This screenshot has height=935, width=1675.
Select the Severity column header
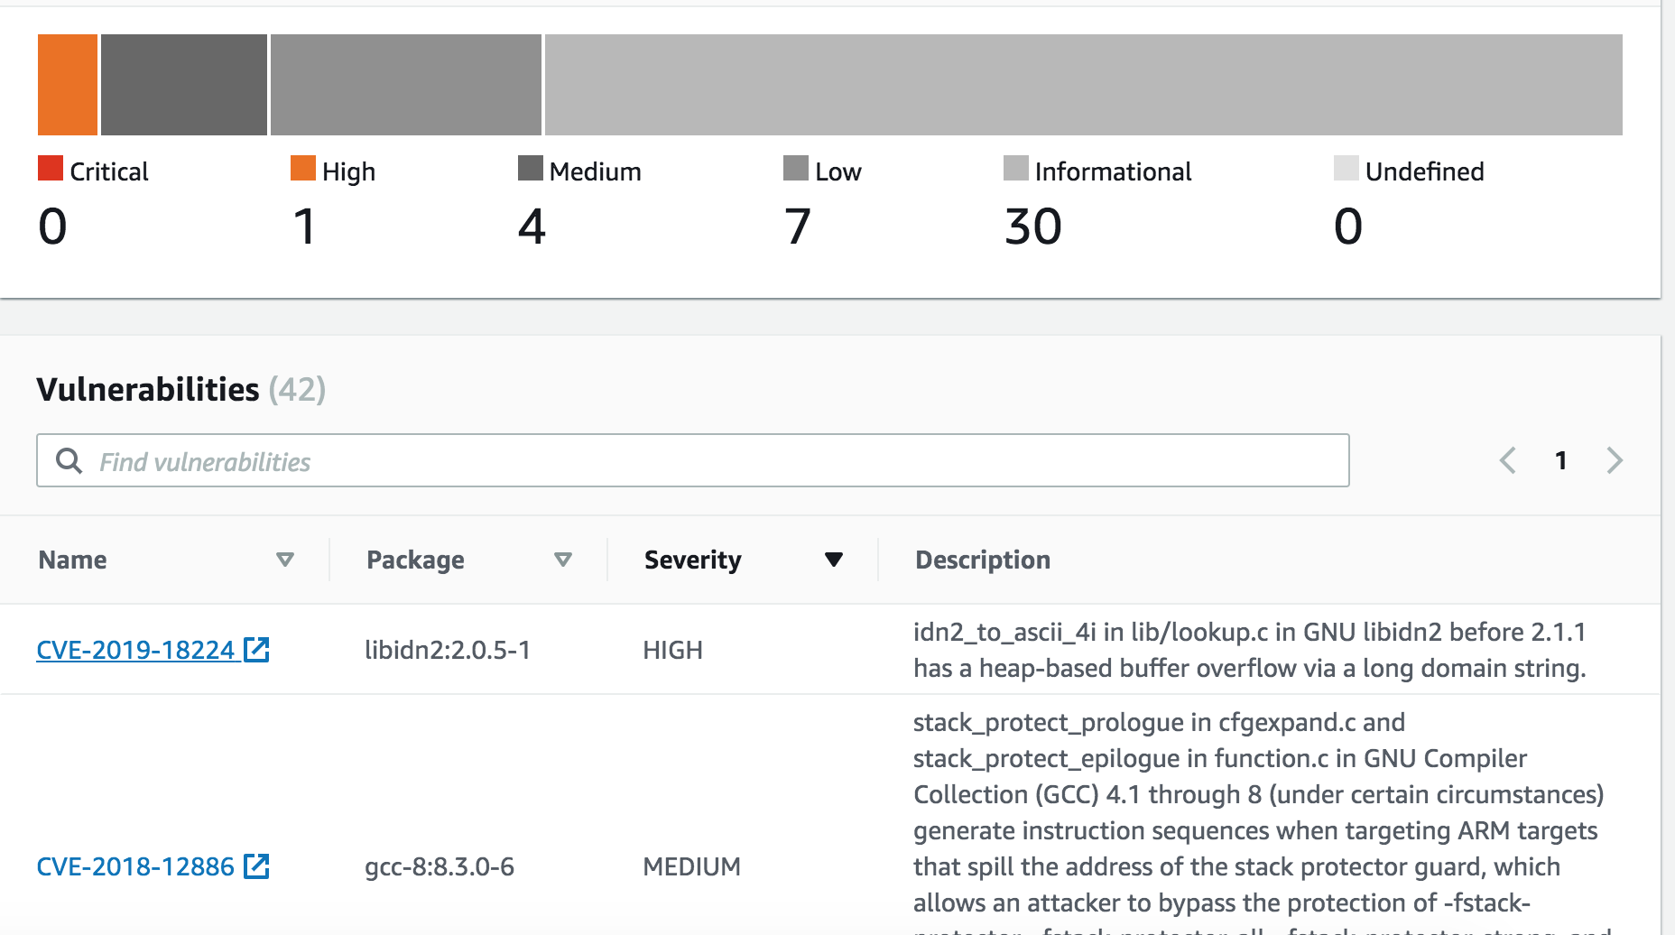pyautogui.click(x=691, y=560)
